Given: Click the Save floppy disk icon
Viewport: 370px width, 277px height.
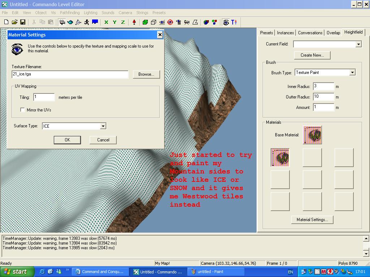Looking at the screenshot, I should click(22, 22).
